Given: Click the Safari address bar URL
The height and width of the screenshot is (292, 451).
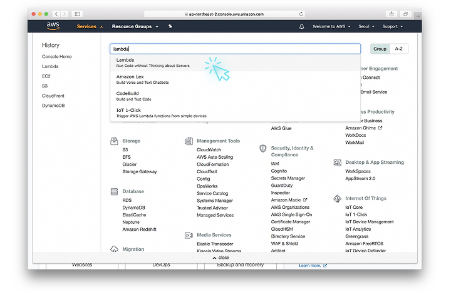Looking at the screenshot, I should (224, 14).
